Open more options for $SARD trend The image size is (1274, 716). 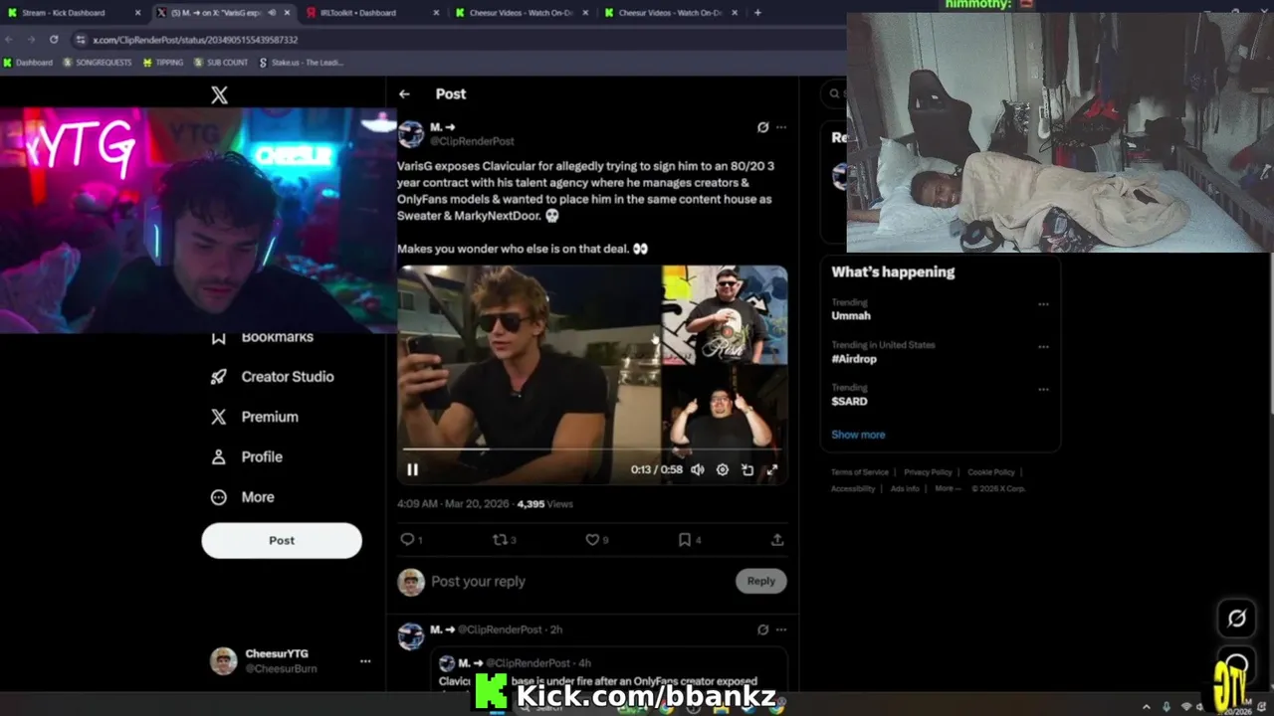[x=1043, y=390]
